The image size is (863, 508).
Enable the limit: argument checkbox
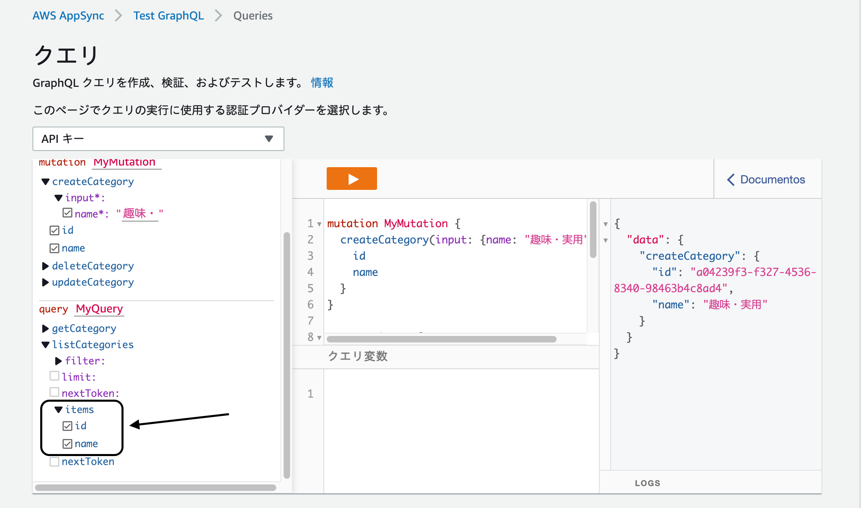(54, 376)
